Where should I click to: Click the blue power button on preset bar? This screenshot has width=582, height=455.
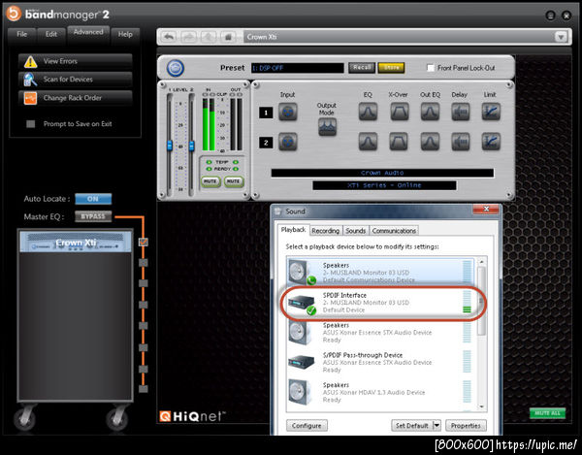tap(176, 68)
